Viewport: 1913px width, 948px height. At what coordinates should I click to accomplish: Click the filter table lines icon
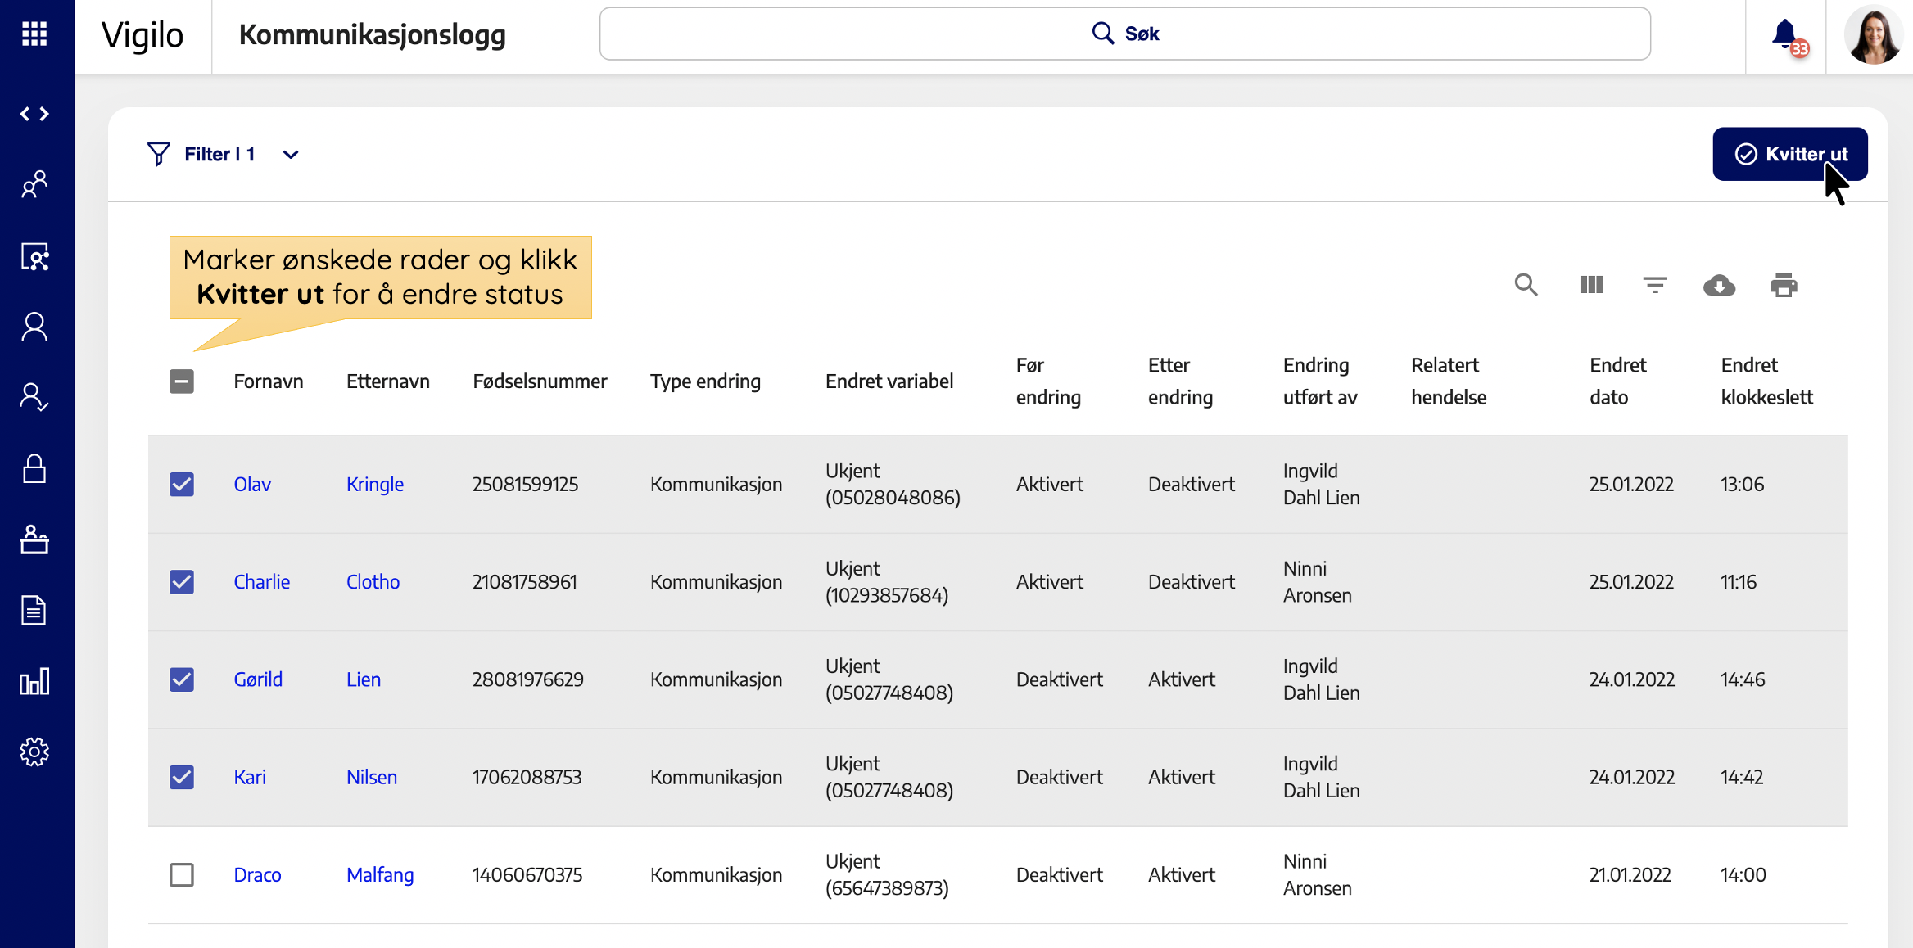pyautogui.click(x=1655, y=285)
